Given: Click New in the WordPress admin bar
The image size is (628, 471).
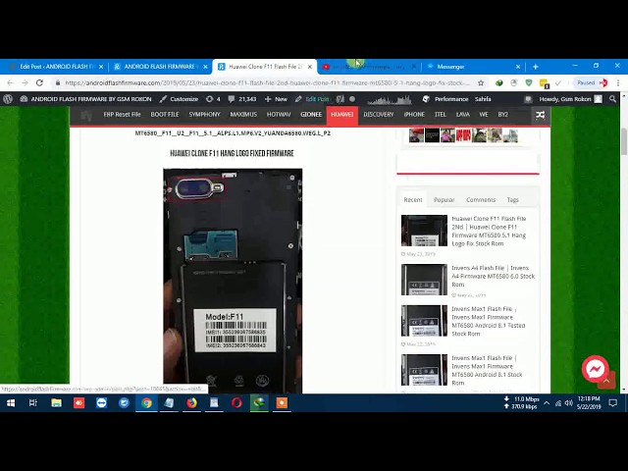Looking at the screenshot, I should [x=276, y=99].
